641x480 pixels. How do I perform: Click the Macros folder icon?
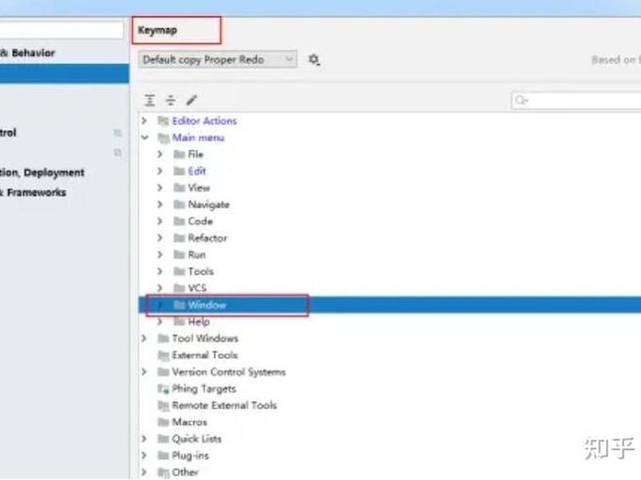click(163, 422)
